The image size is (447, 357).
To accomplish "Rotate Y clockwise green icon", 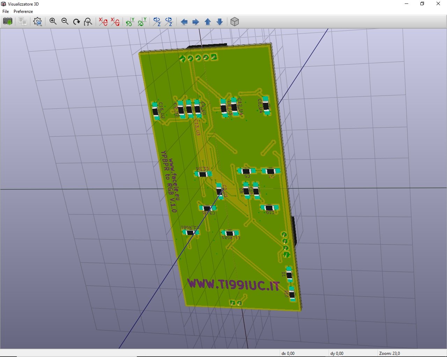I will click(x=130, y=22).
